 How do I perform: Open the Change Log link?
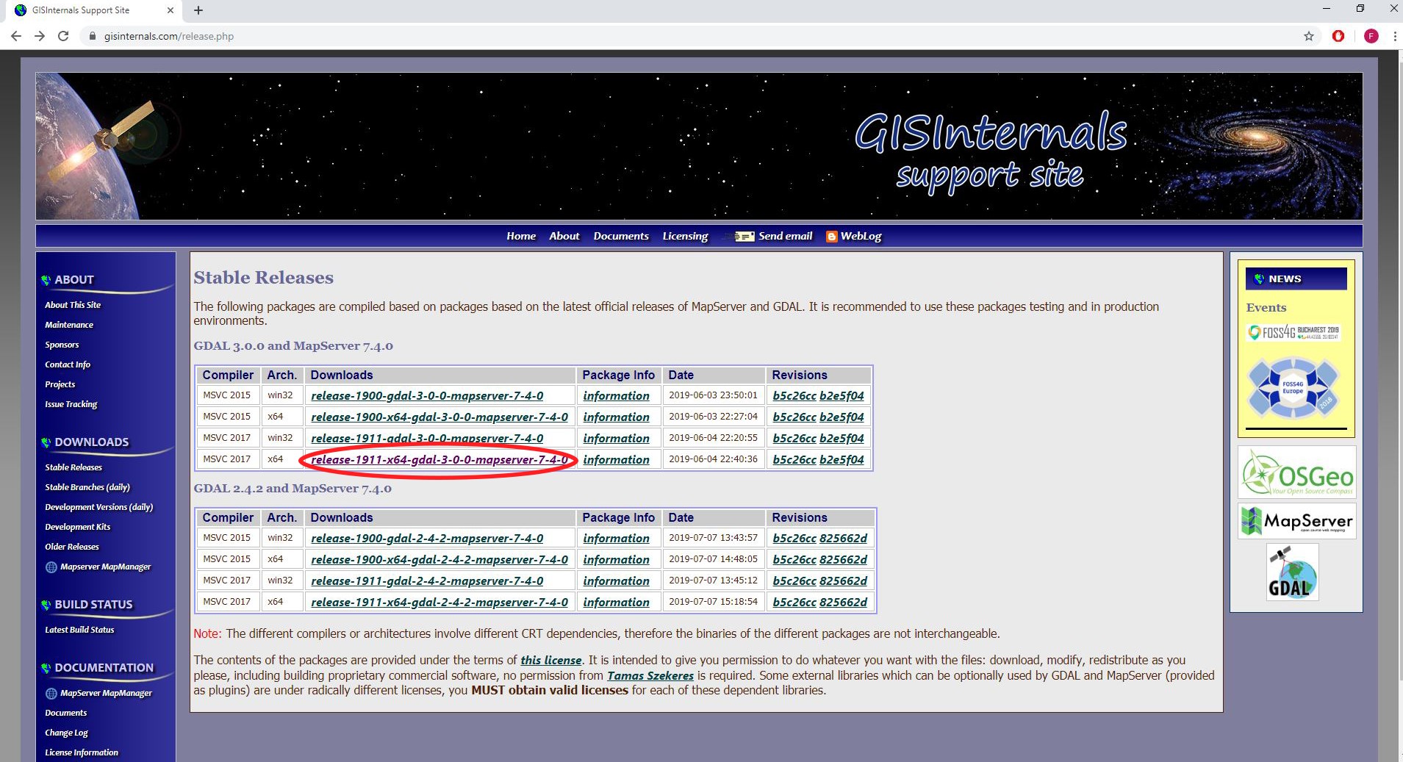[66, 733]
